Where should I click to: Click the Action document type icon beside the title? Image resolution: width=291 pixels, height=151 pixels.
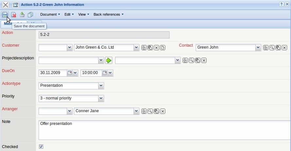[15, 5]
